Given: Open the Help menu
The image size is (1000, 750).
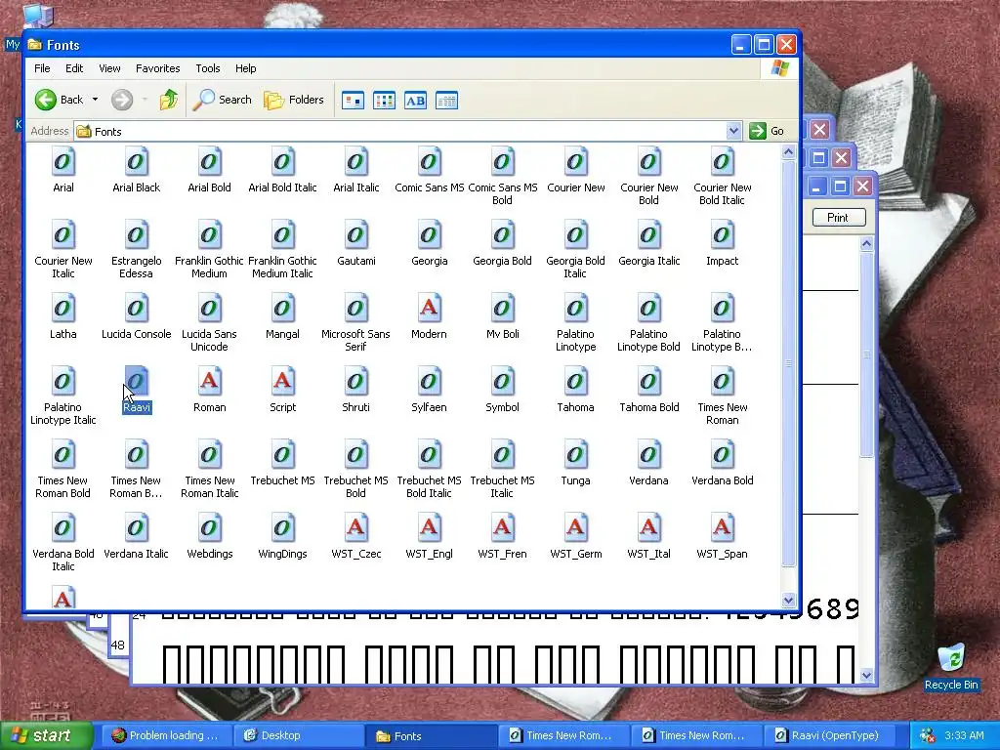Looking at the screenshot, I should (x=245, y=68).
